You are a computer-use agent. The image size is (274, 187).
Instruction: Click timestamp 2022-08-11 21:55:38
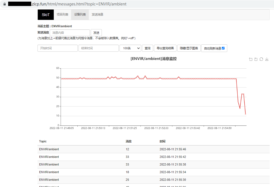[x=173, y=164]
